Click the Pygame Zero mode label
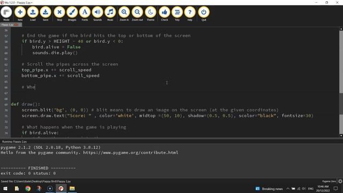Image resolution: width=343 pixels, height=193 pixels. click(x=329, y=181)
